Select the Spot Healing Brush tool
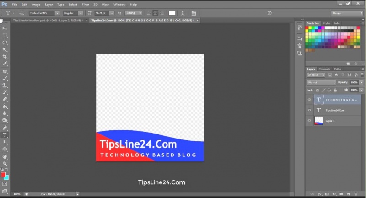The image size is (366, 198). pyautogui.click(x=5, y=71)
